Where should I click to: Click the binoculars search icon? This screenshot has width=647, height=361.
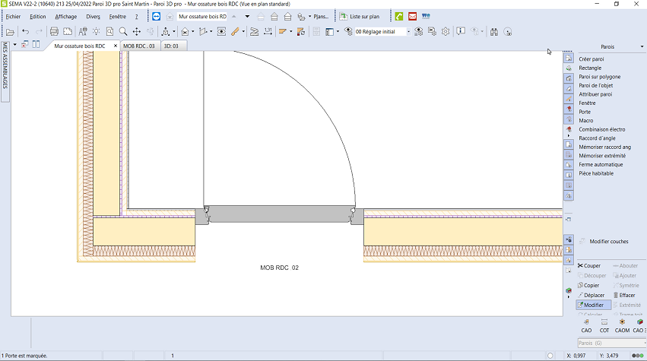[x=493, y=32]
